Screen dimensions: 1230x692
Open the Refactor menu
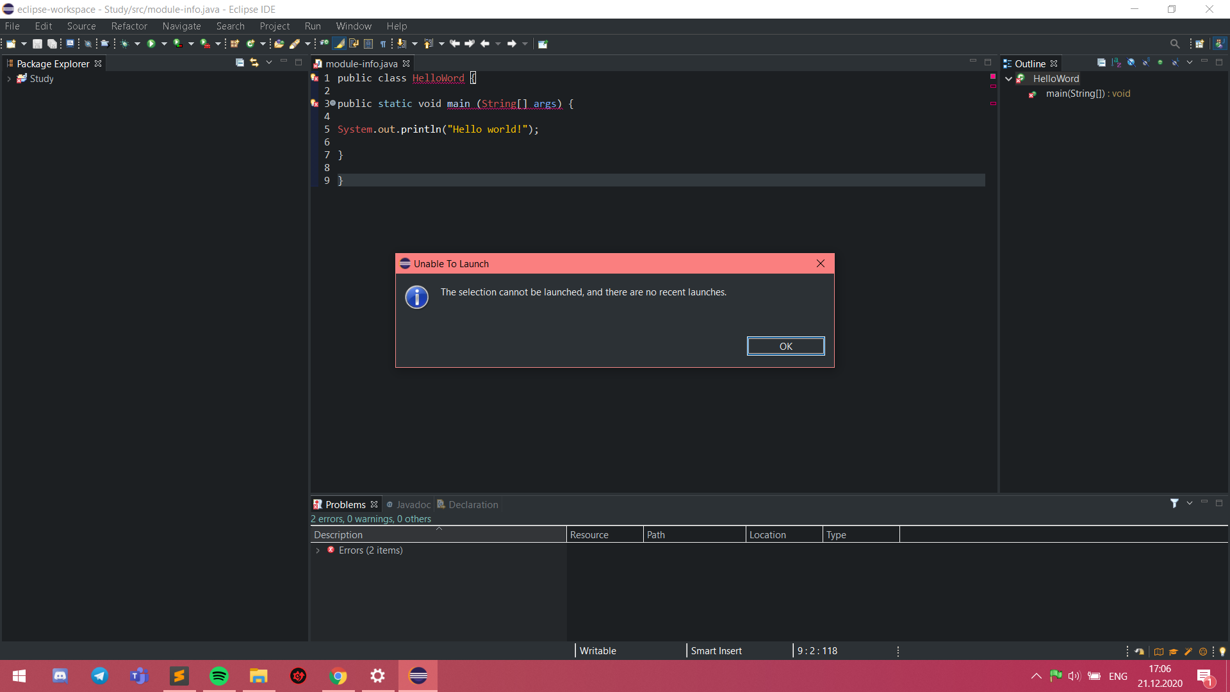(129, 26)
